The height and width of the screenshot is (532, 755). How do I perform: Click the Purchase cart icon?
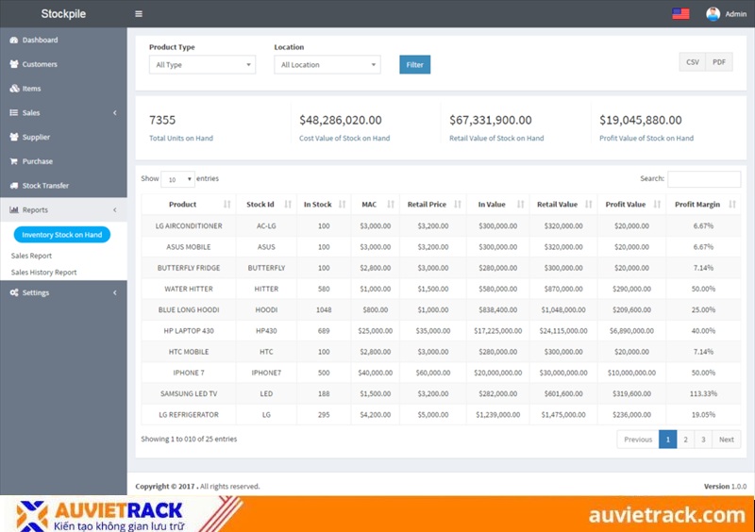(x=14, y=161)
